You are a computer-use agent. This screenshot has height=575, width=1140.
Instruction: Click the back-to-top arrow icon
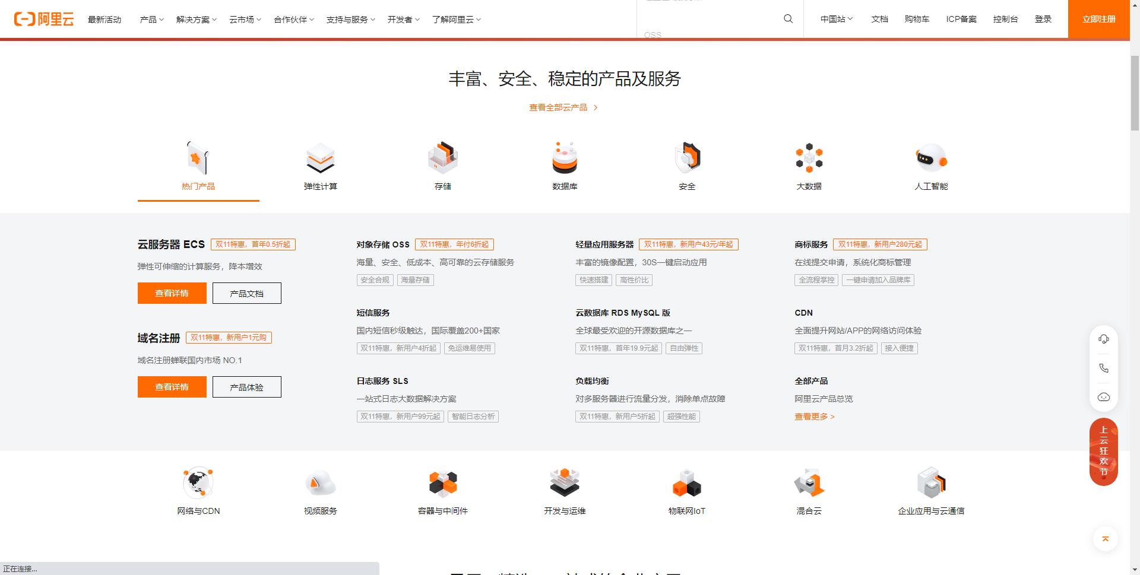1105,539
